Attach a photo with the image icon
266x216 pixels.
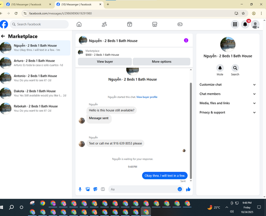88,189
